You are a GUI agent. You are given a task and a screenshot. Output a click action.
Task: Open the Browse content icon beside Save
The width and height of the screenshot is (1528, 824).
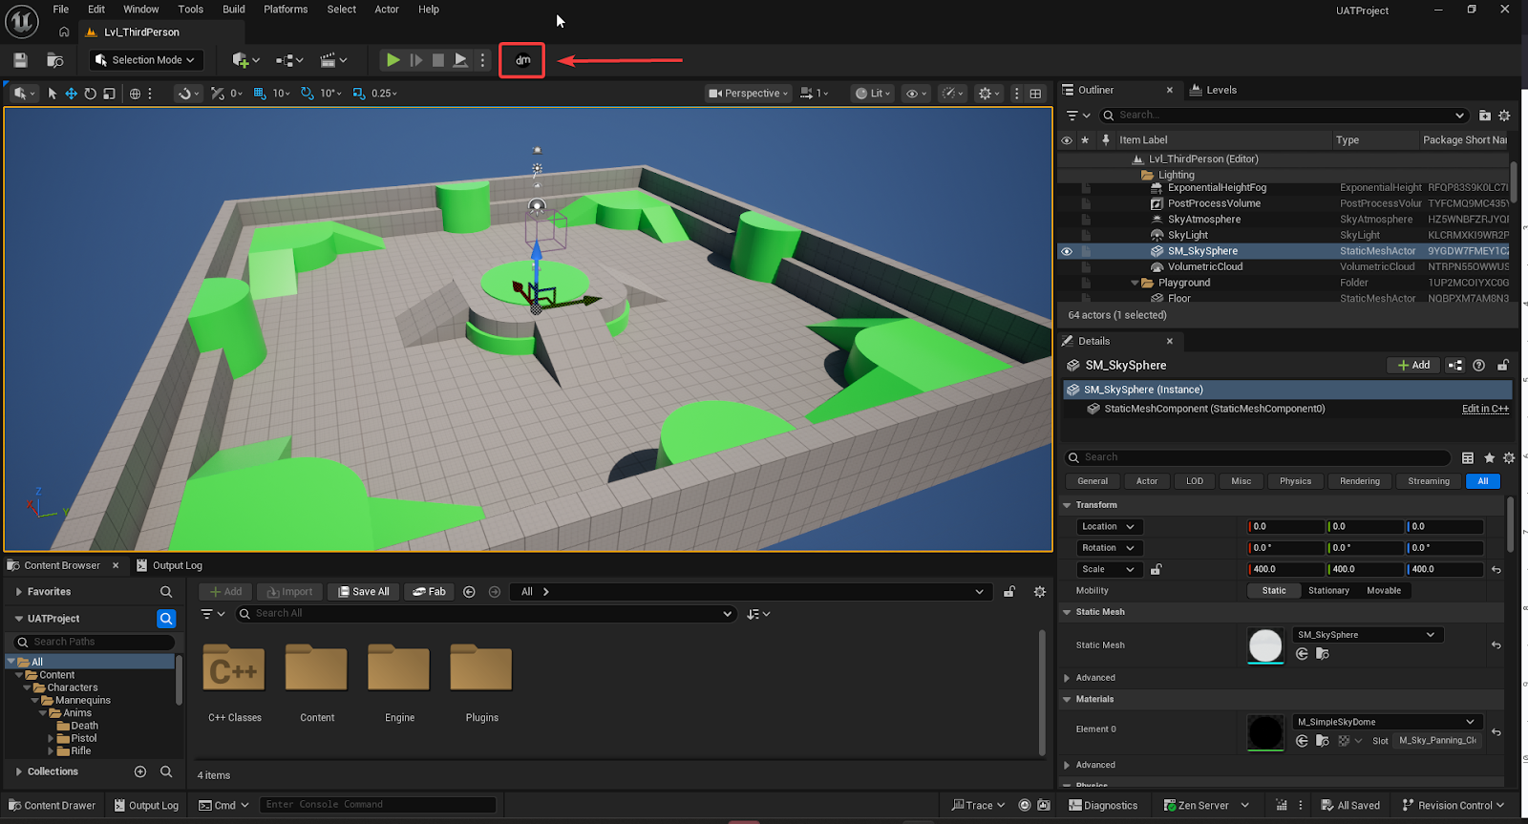pos(55,60)
